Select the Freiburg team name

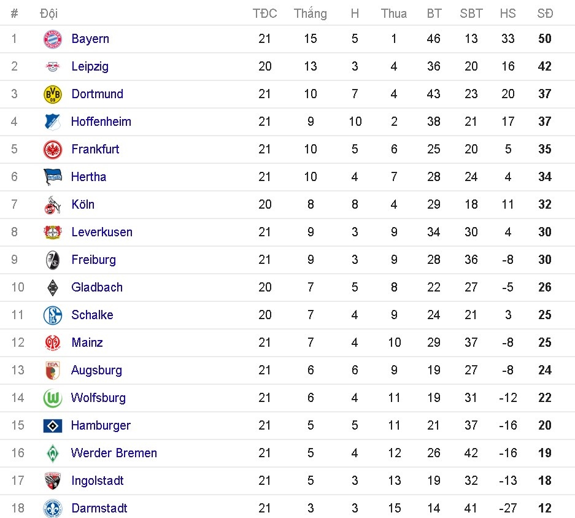(93, 260)
